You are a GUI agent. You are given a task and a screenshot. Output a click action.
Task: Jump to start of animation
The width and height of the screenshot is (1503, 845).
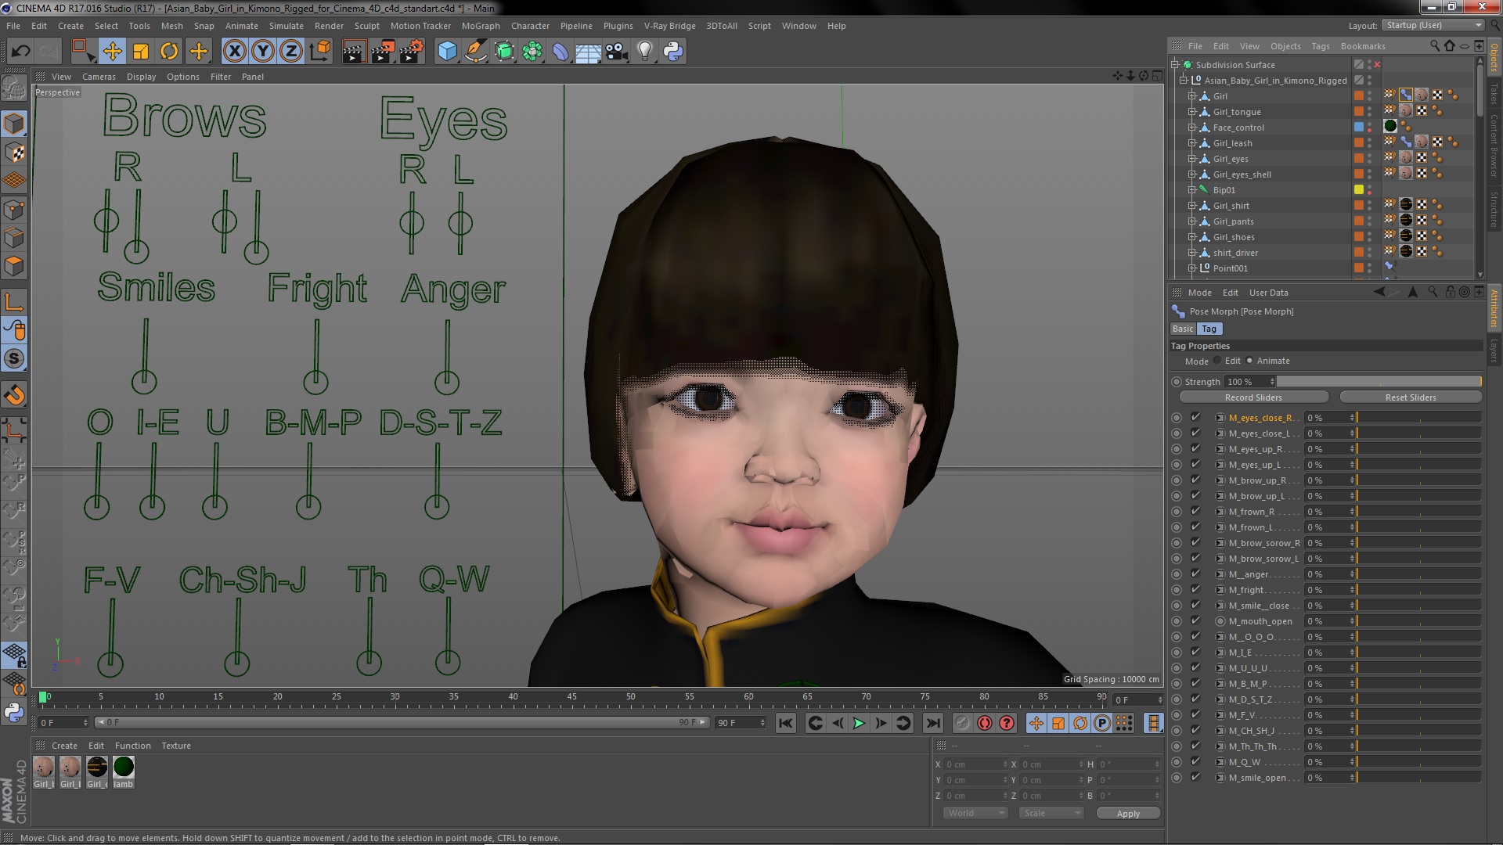[785, 723]
